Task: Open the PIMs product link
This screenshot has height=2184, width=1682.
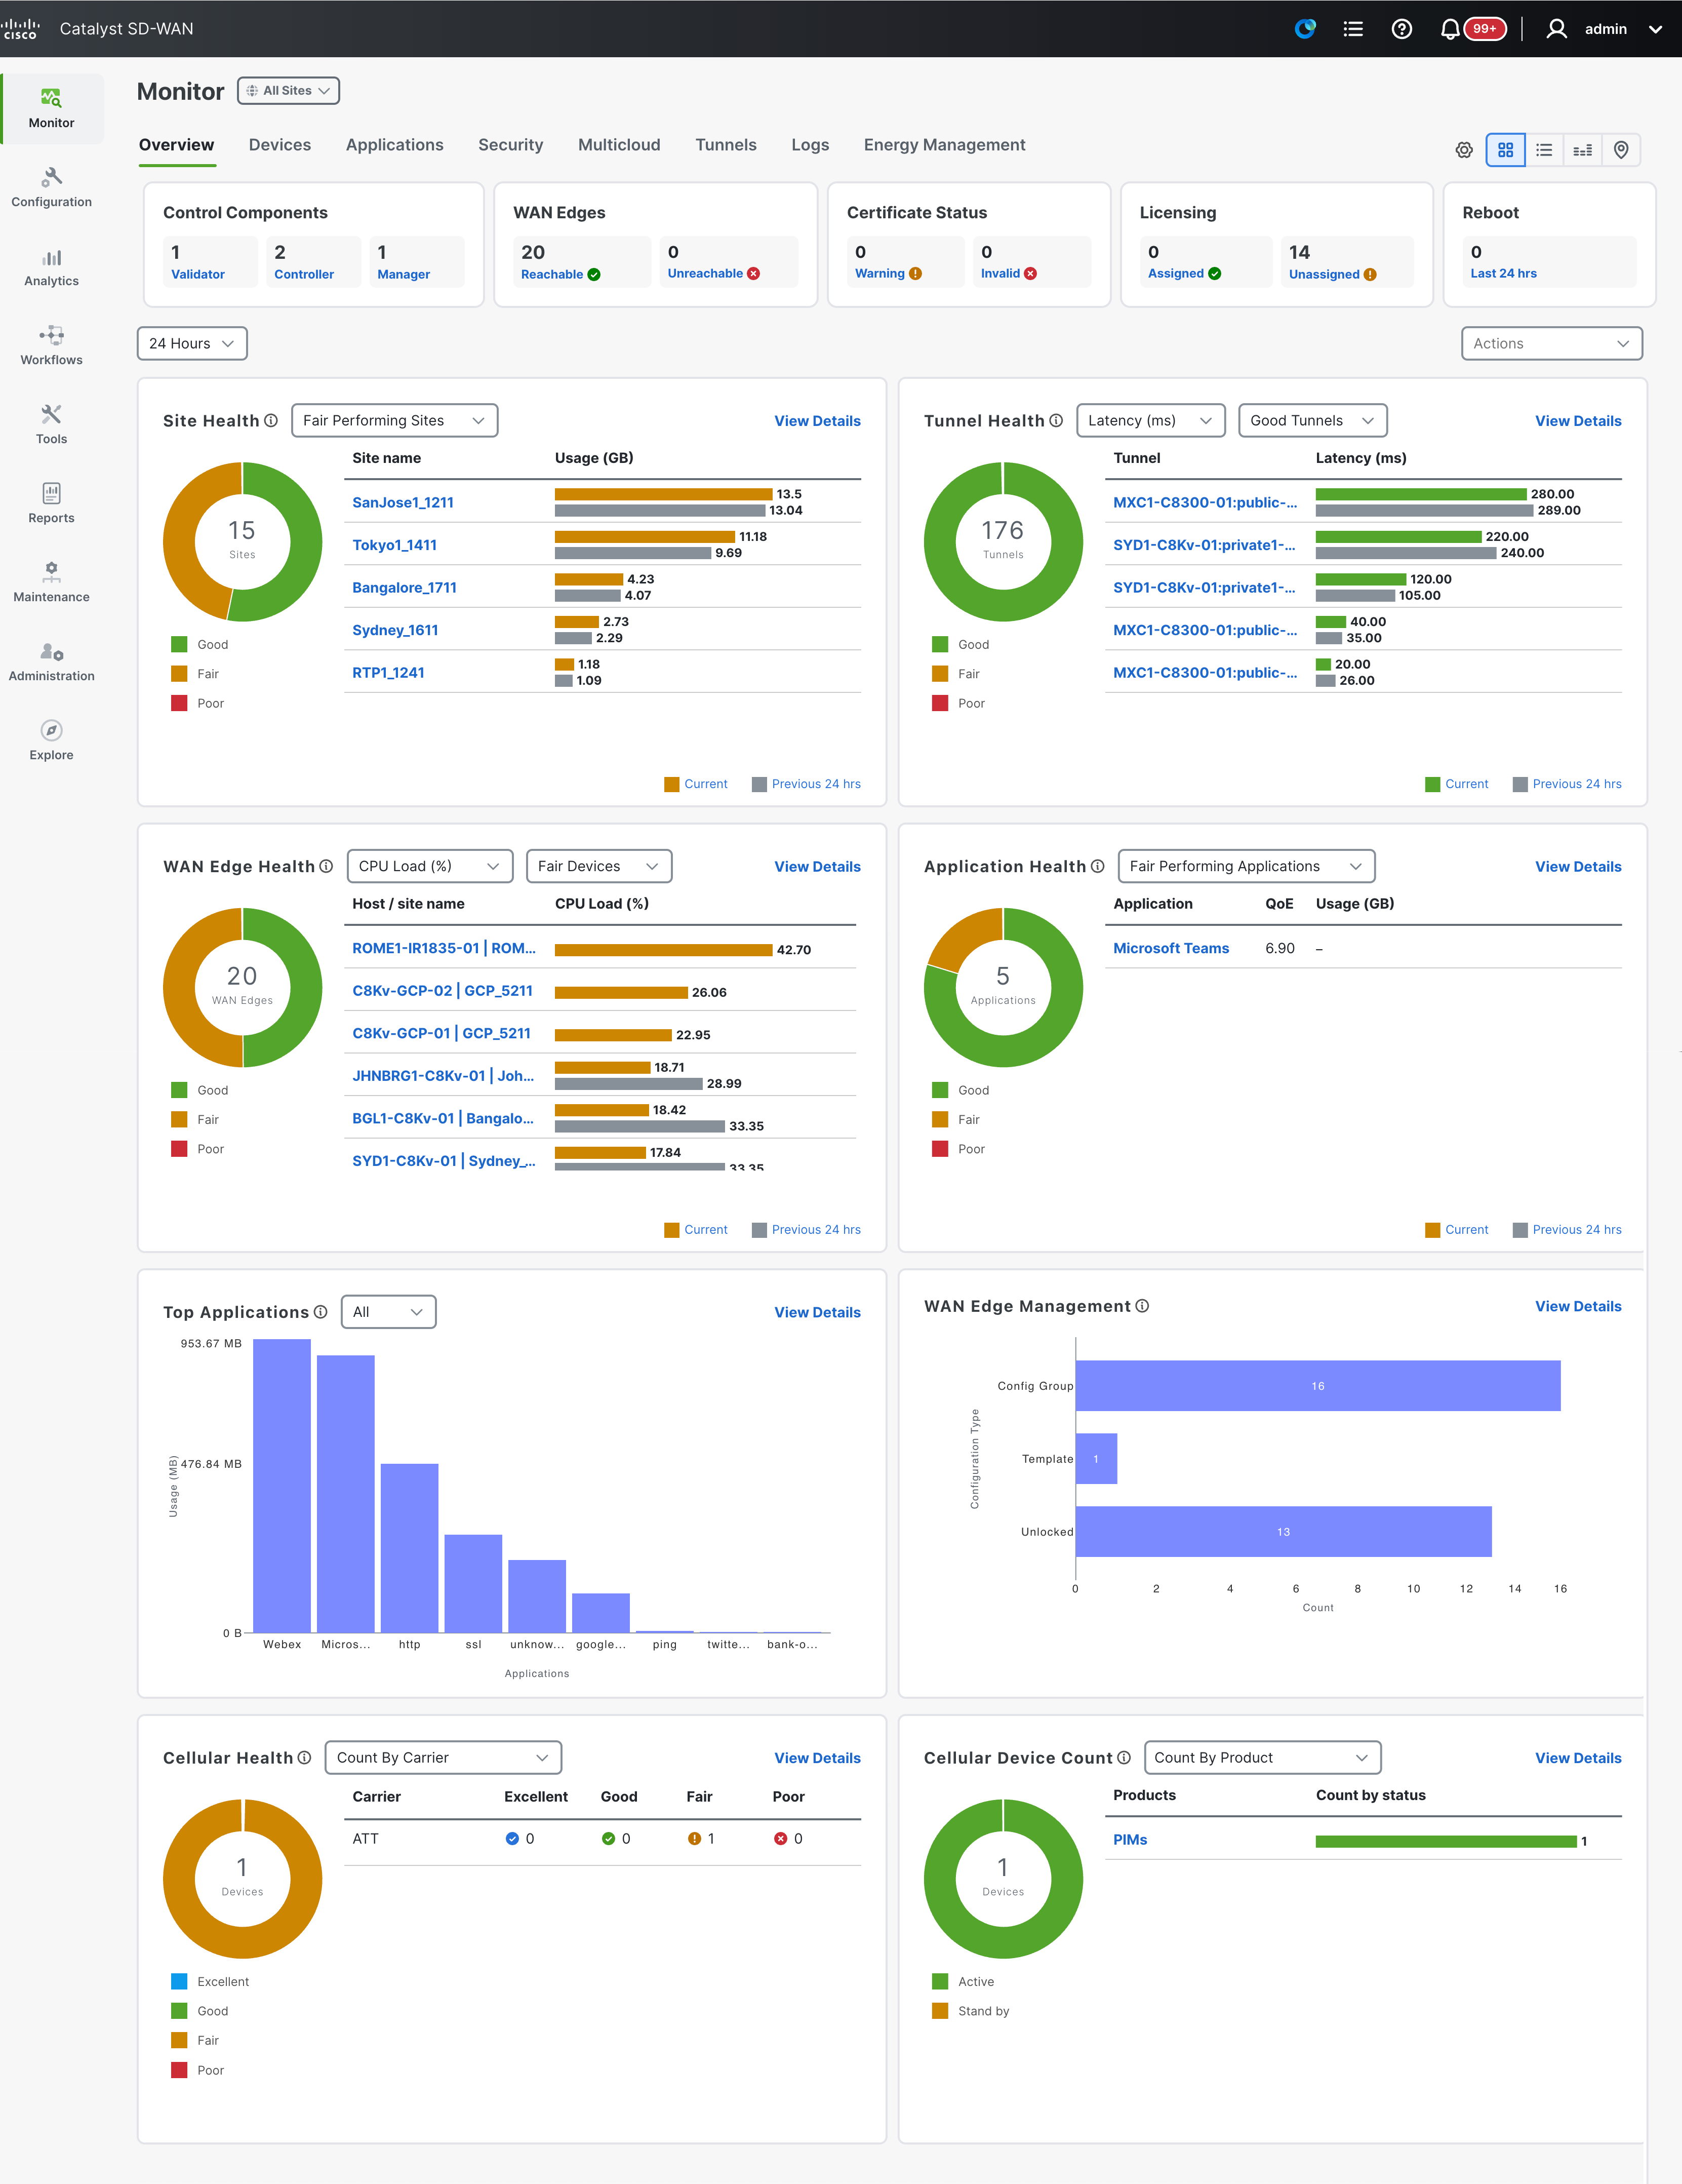Action: [x=1129, y=1840]
